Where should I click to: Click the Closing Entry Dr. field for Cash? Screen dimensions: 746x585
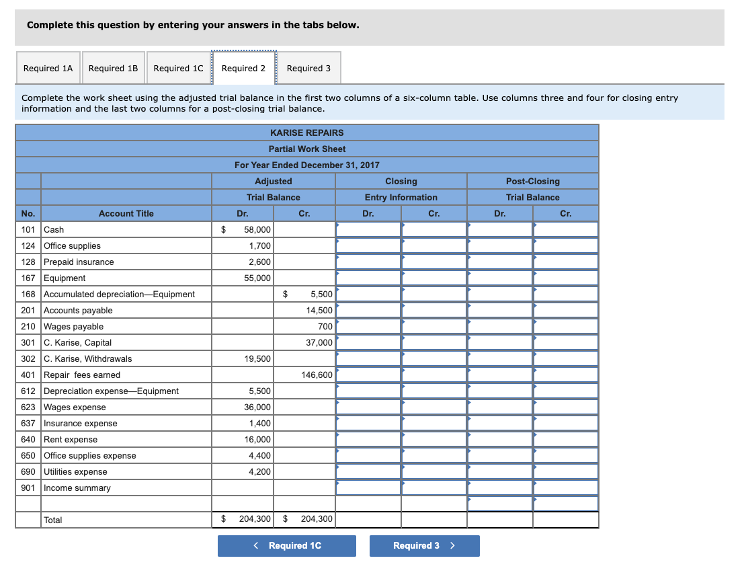click(368, 229)
